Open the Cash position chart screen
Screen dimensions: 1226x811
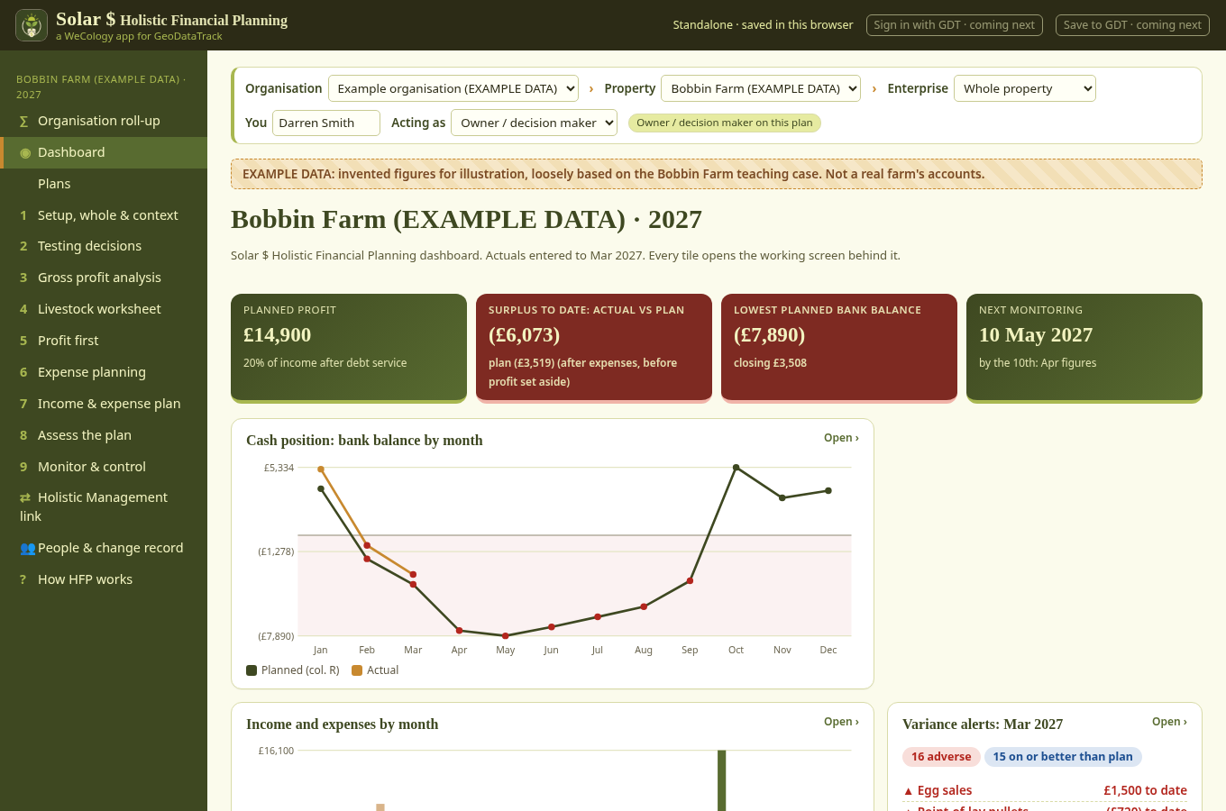click(841, 438)
